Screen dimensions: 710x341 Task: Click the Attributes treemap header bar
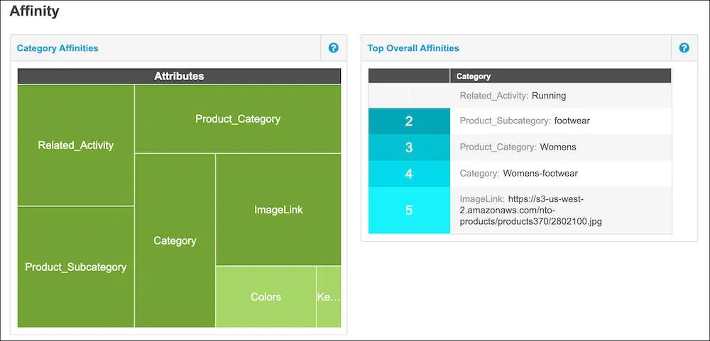point(180,76)
